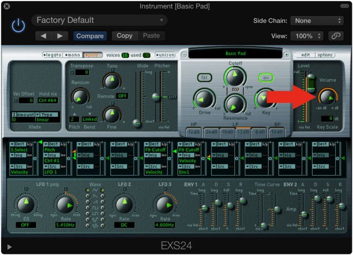The image size is (353, 255).
Task: Open Src dropdown showing Env1
Action: (x=186, y=167)
